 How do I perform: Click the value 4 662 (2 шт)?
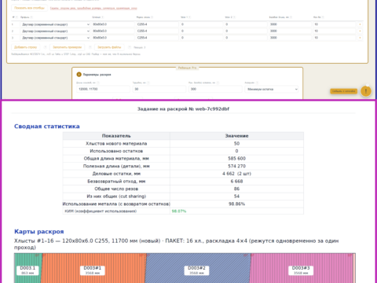point(236,174)
